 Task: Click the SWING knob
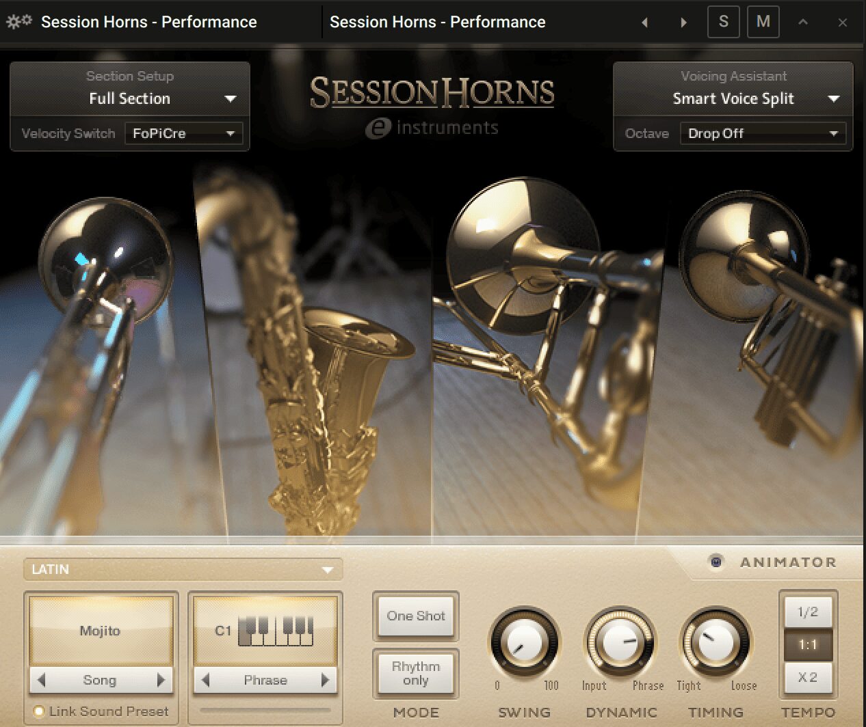point(524,642)
